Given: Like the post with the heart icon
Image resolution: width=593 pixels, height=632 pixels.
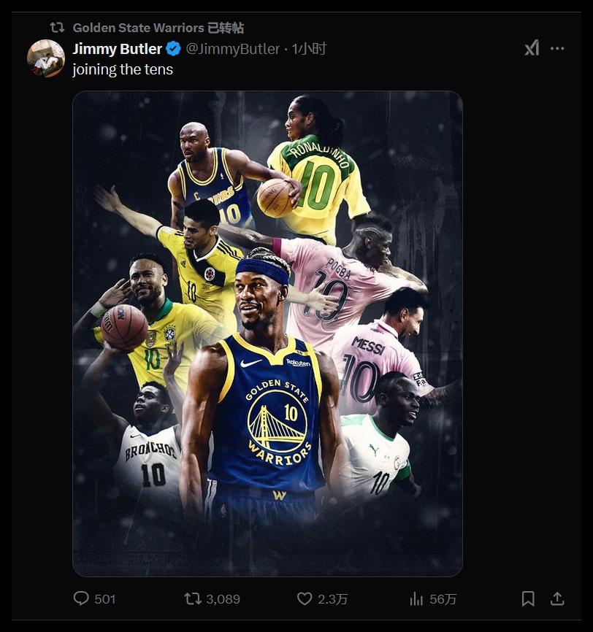Looking at the screenshot, I should [x=305, y=598].
